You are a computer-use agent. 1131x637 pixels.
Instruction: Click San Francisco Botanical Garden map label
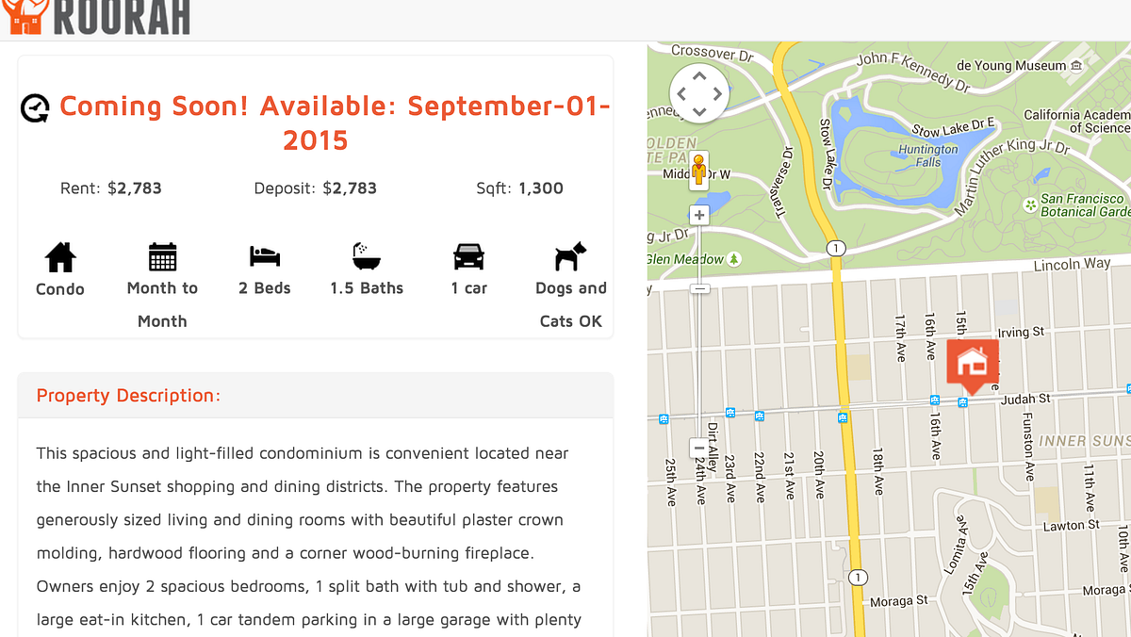(x=1082, y=205)
